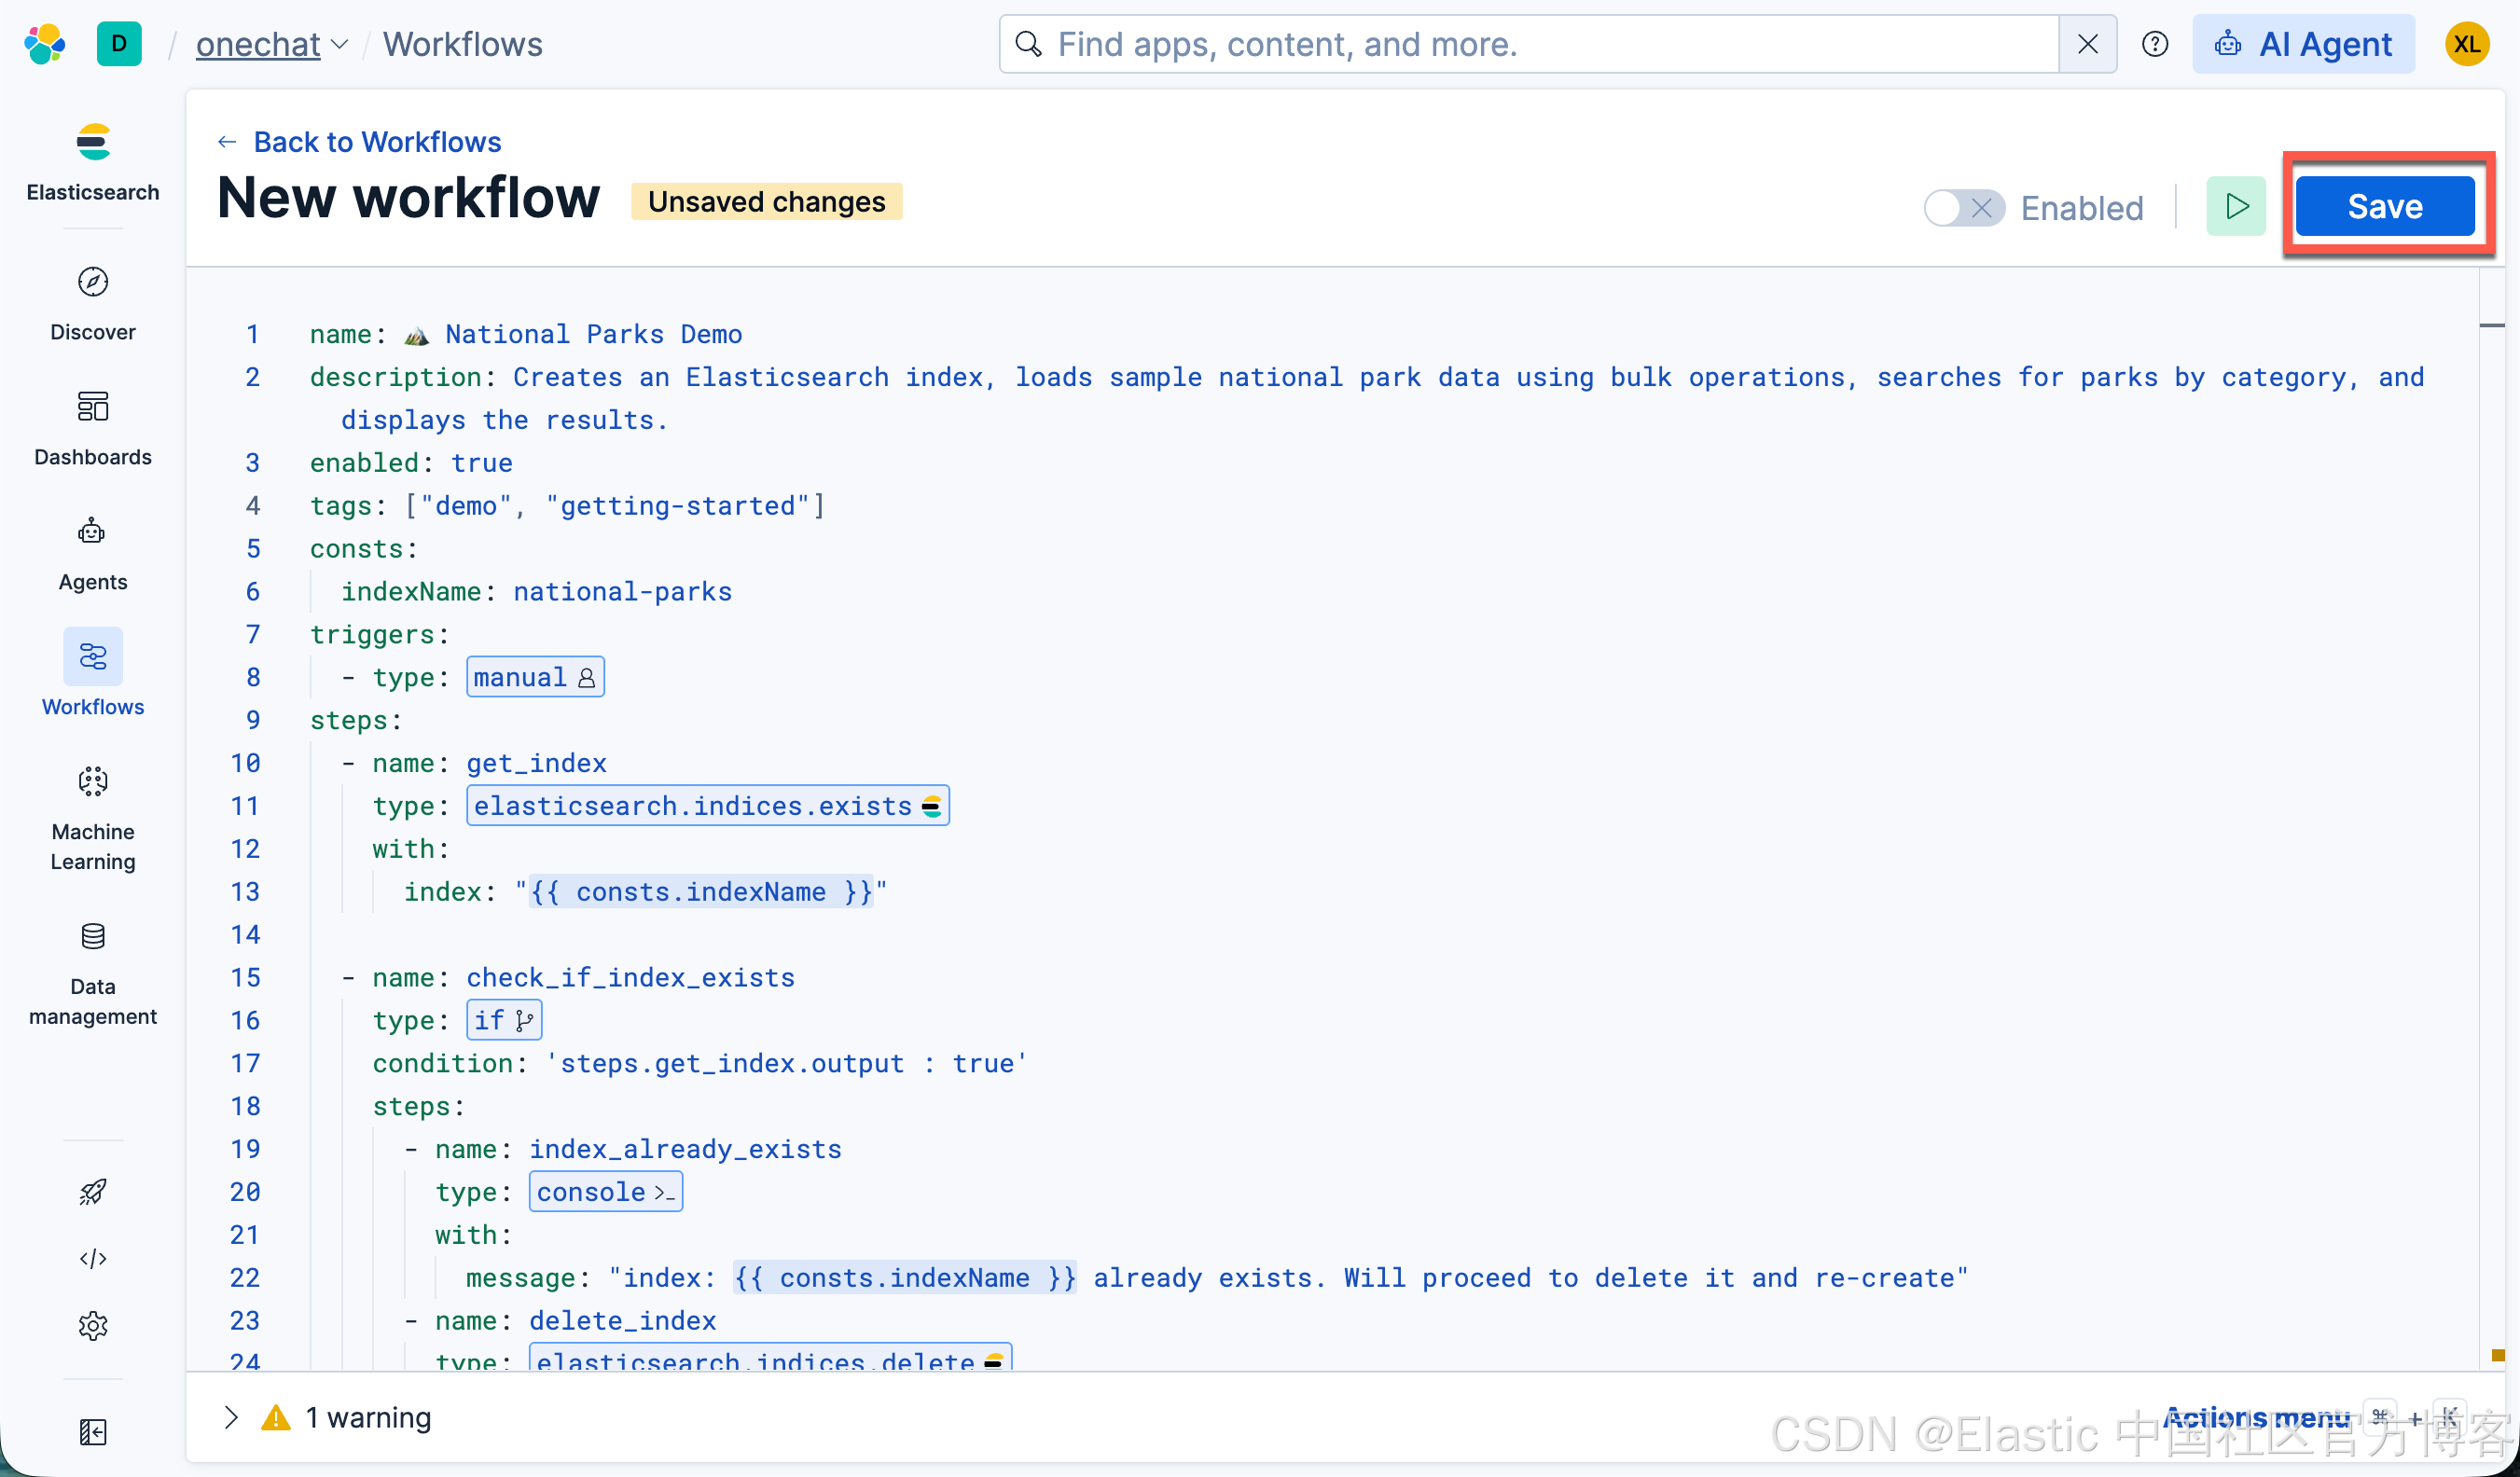Click the D space avatar selector
This screenshot has width=2520, height=1477.
click(x=119, y=44)
